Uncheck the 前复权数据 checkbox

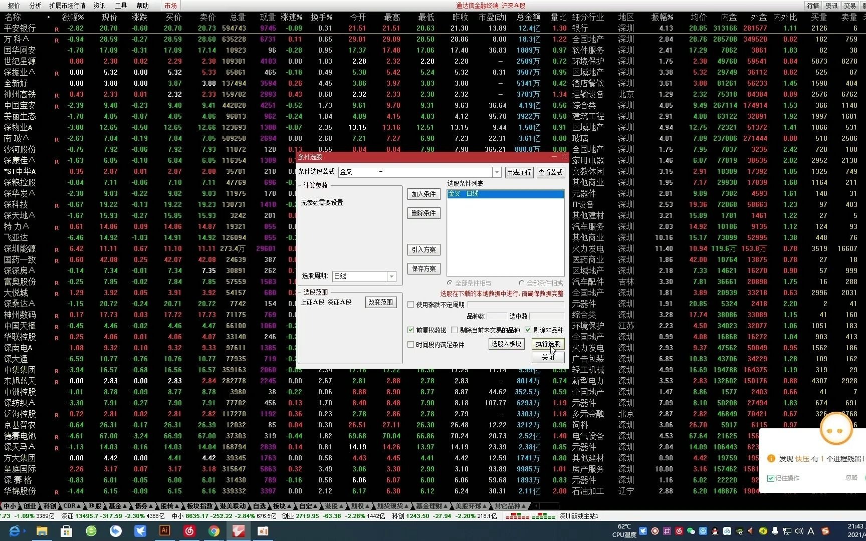click(410, 330)
